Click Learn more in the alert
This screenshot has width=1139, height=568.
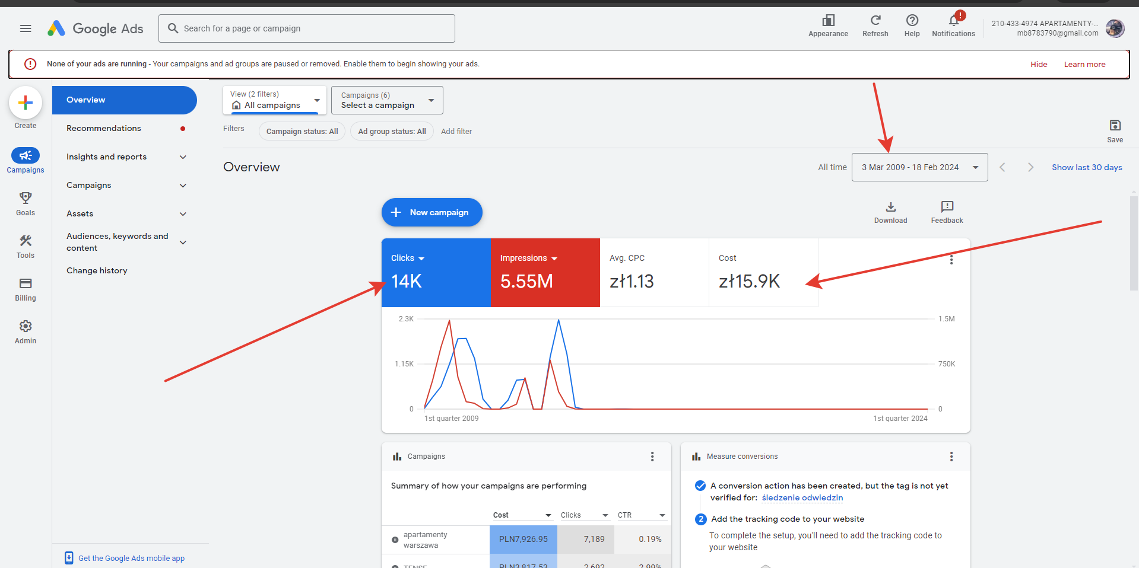click(x=1084, y=64)
